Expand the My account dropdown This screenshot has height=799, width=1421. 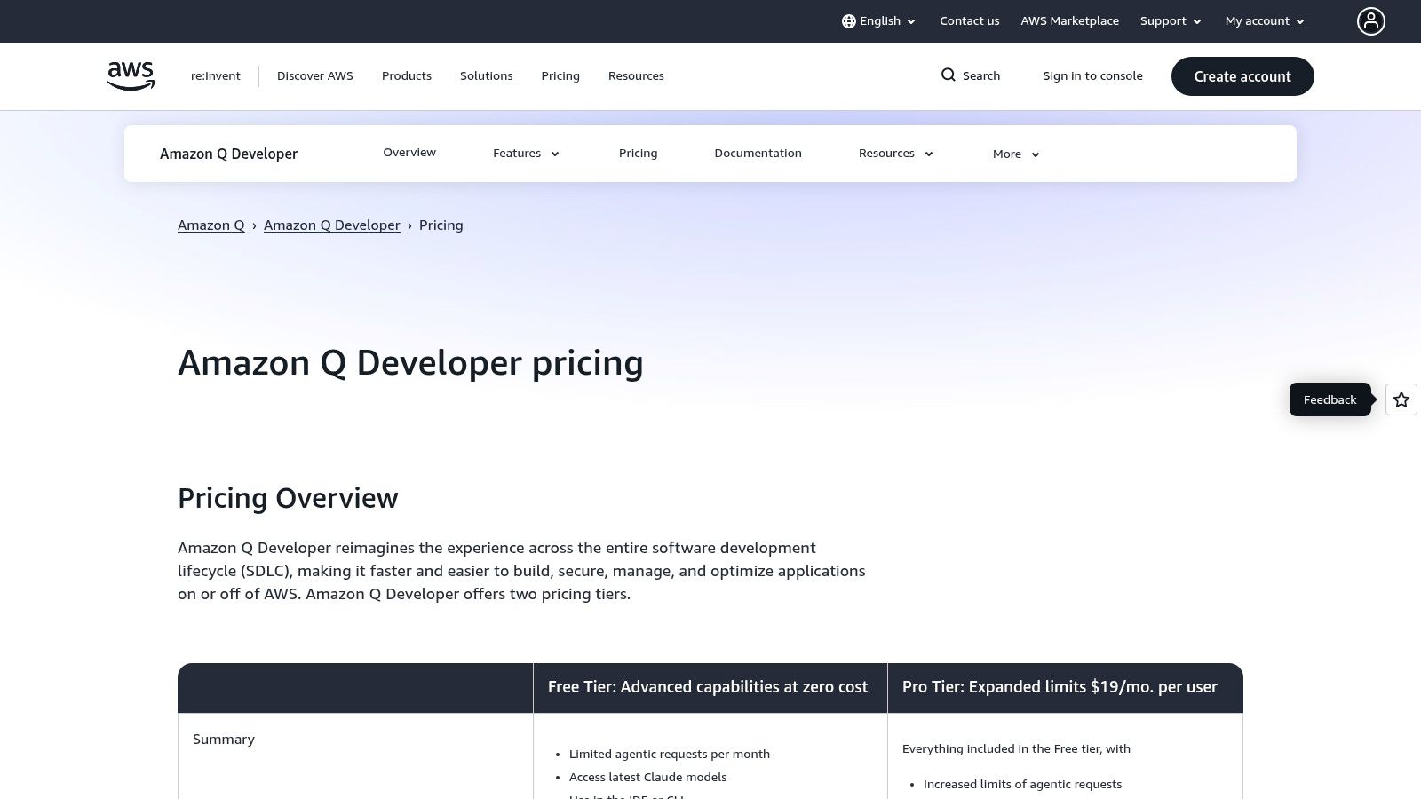pos(1265,21)
